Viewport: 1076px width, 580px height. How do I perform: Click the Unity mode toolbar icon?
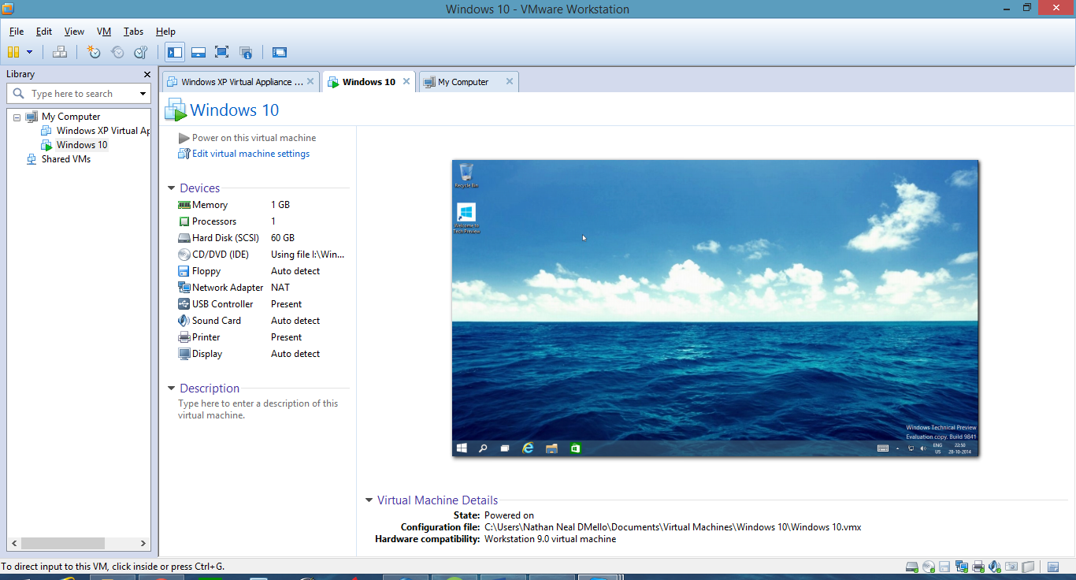pos(246,52)
